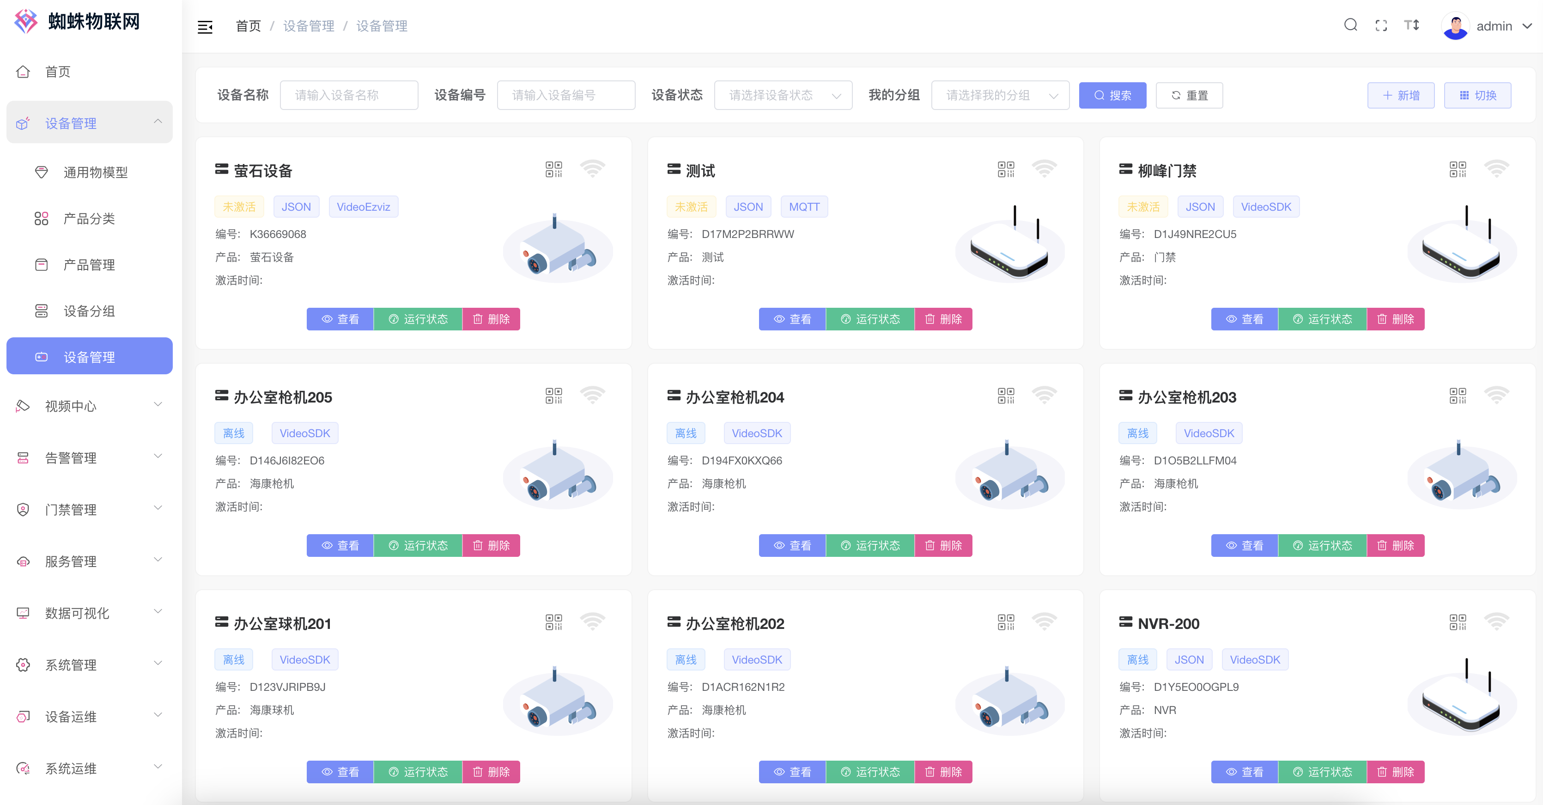
Task: Show QR code for 柳峰门禁 card
Action: tap(1458, 170)
